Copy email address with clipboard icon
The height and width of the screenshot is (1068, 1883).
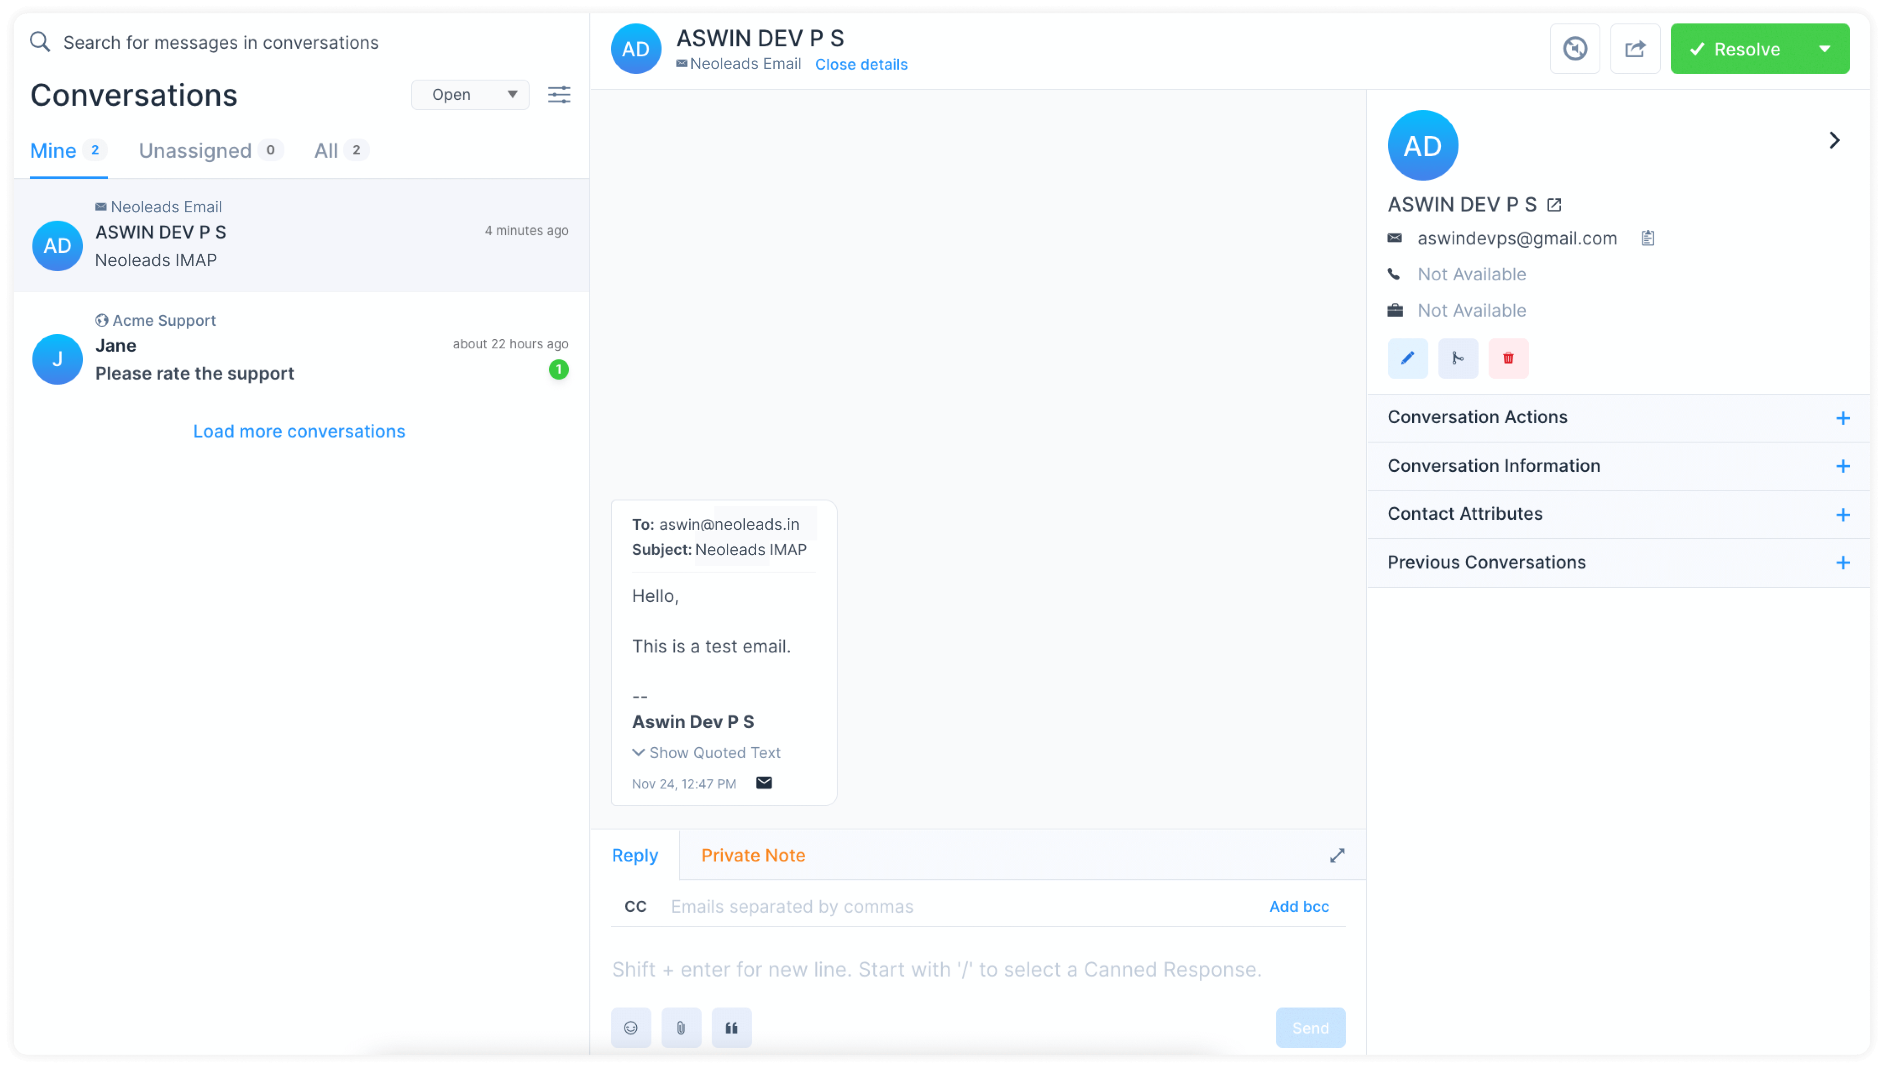[x=1647, y=238]
